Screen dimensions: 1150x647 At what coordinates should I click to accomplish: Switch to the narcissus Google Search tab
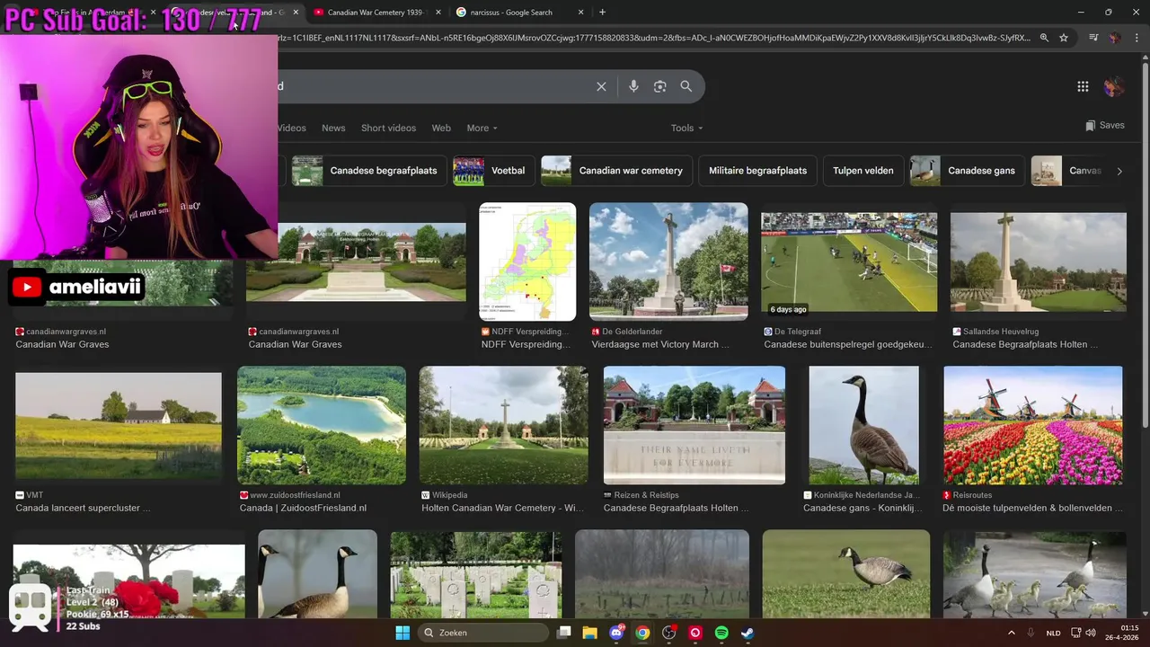tap(521, 13)
